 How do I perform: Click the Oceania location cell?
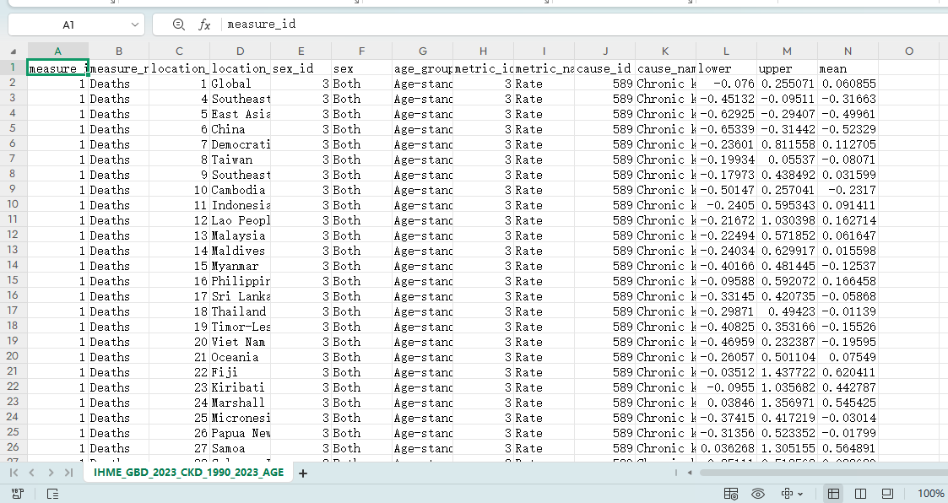(x=240, y=357)
